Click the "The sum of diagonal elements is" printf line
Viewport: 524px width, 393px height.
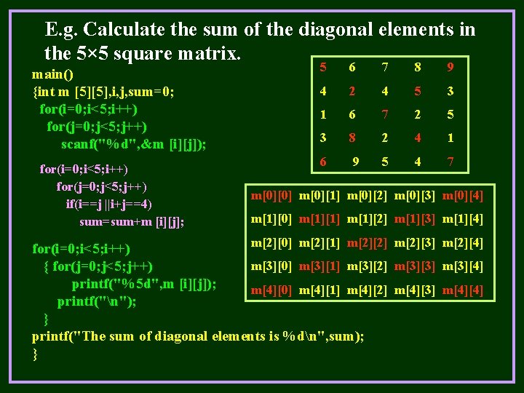[198, 336]
